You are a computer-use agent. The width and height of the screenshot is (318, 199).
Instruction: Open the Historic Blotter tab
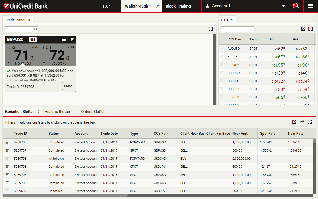[58, 111]
